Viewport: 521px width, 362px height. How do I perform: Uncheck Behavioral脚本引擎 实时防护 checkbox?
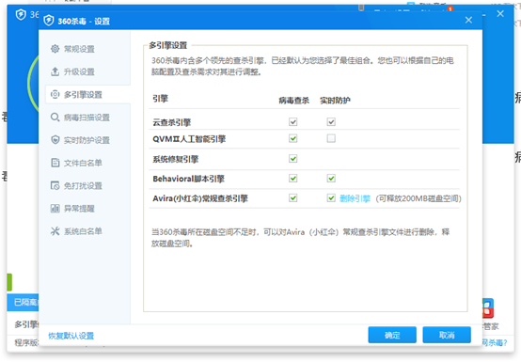pos(331,179)
